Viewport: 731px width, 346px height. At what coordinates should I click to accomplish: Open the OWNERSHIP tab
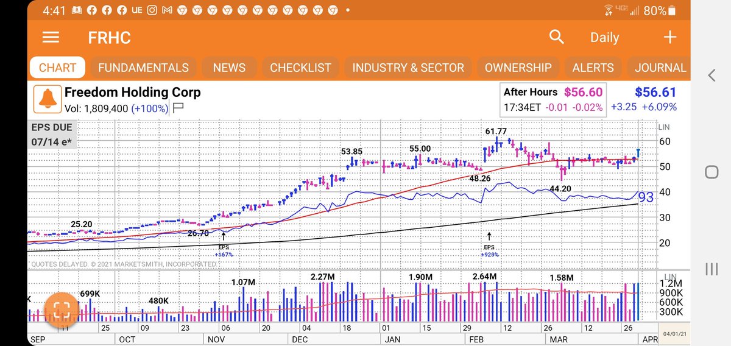click(x=518, y=68)
